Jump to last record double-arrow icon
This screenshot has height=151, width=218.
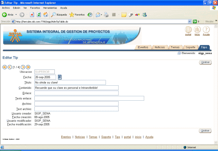point(28,67)
